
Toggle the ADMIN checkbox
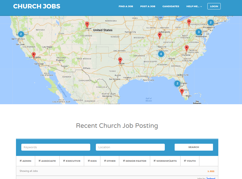(21, 161)
